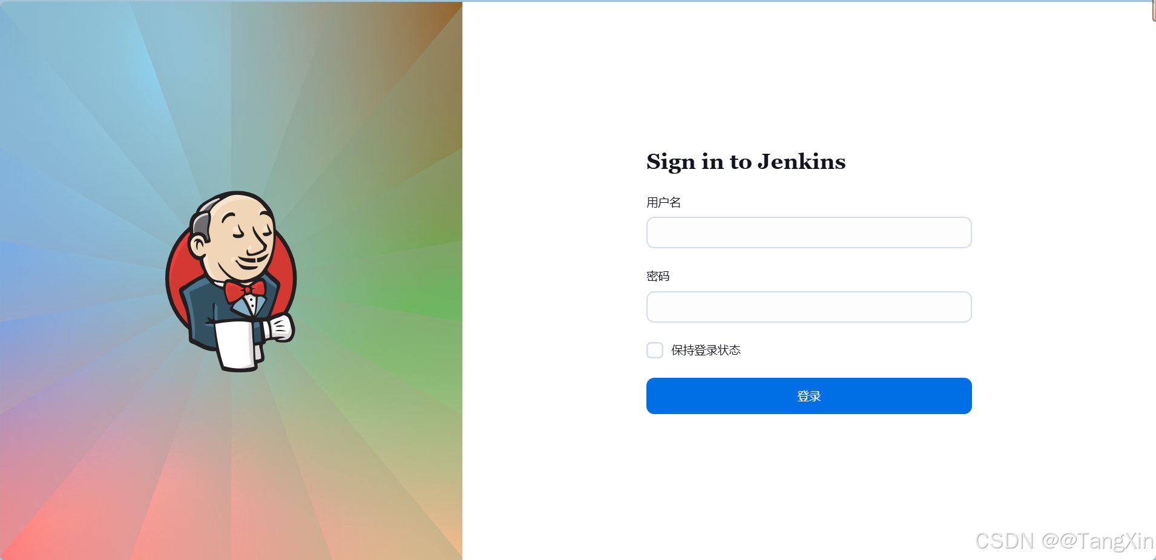The width and height of the screenshot is (1156, 560).
Task: Focus the 用户名 input field
Action: click(809, 232)
